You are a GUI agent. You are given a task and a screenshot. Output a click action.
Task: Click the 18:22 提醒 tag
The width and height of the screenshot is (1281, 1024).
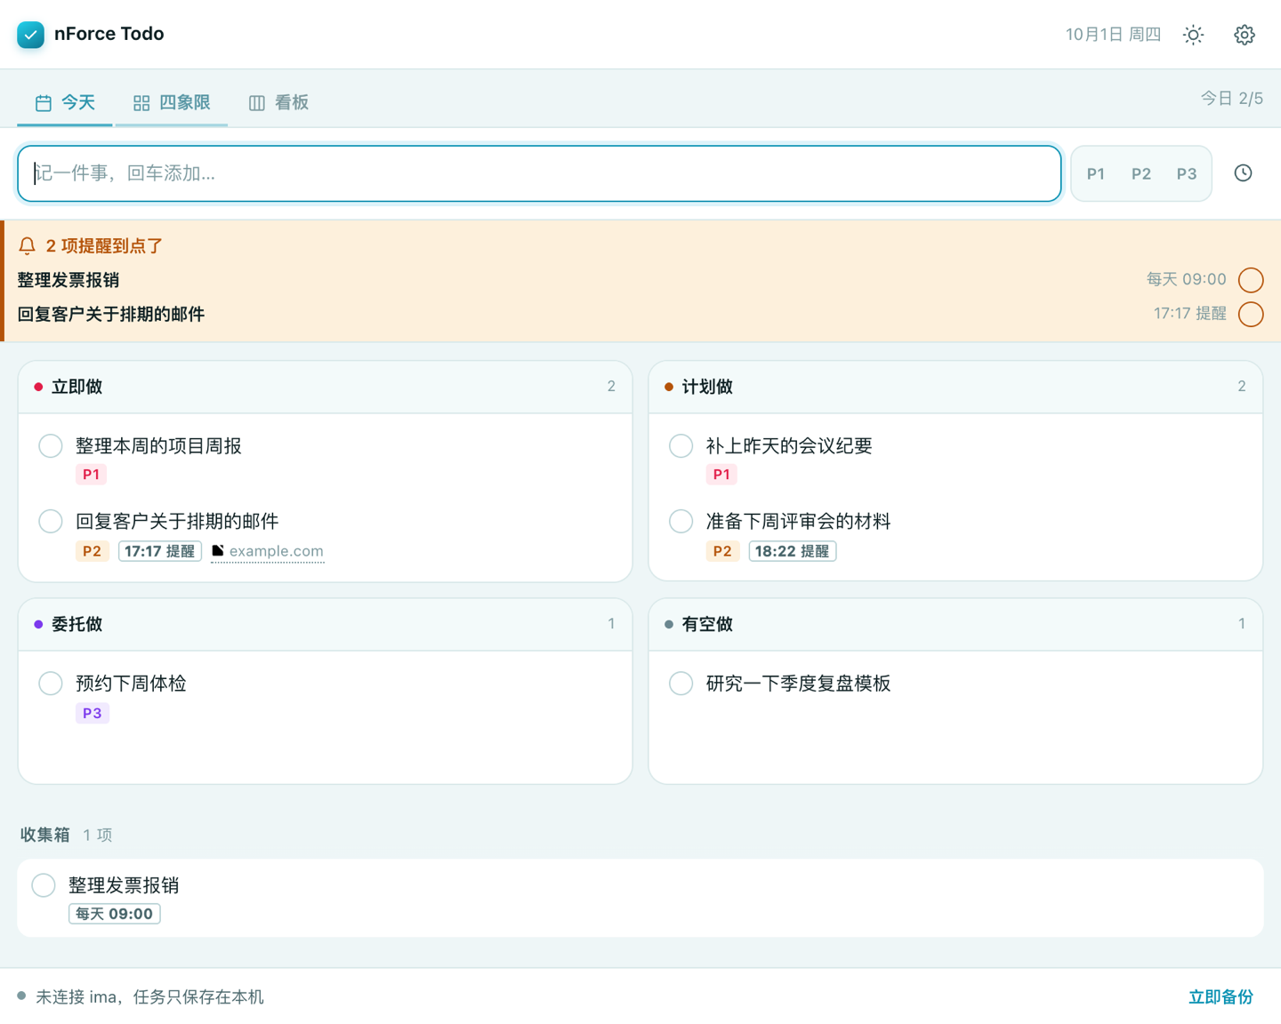pos(793,551)
